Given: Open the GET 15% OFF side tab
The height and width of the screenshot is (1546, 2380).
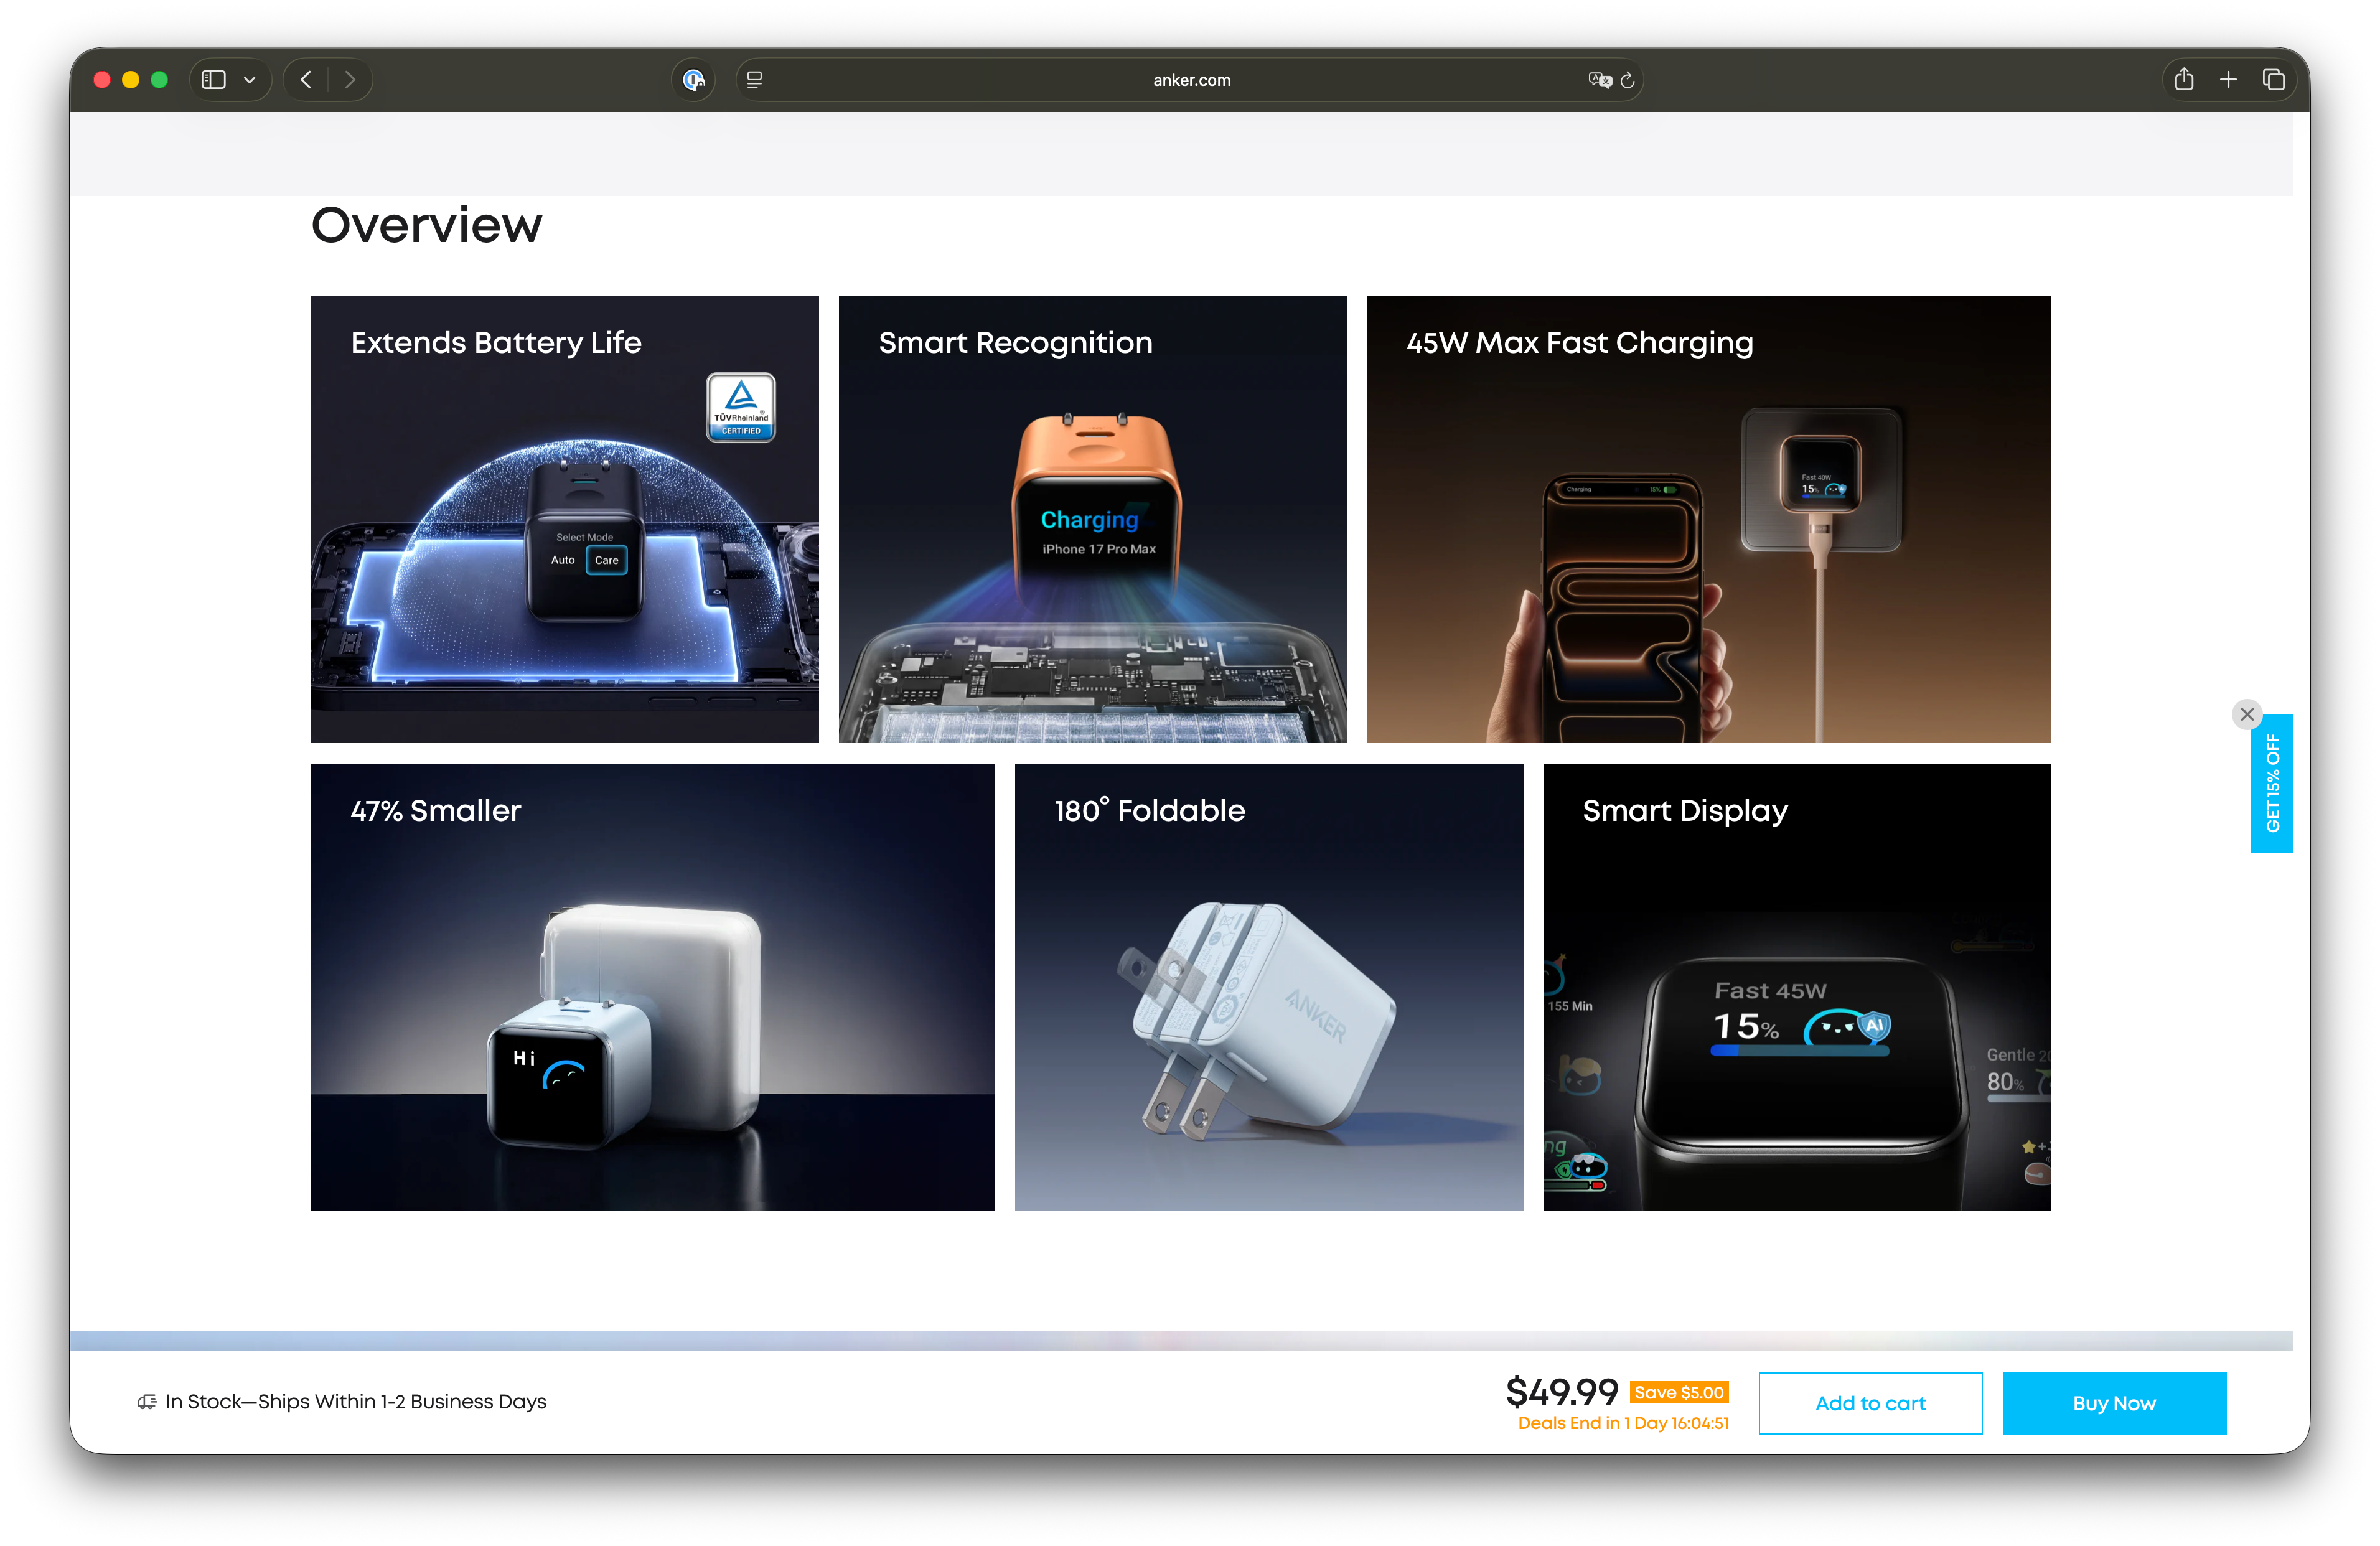Looking at the screenshot, I should point(2272,784).
